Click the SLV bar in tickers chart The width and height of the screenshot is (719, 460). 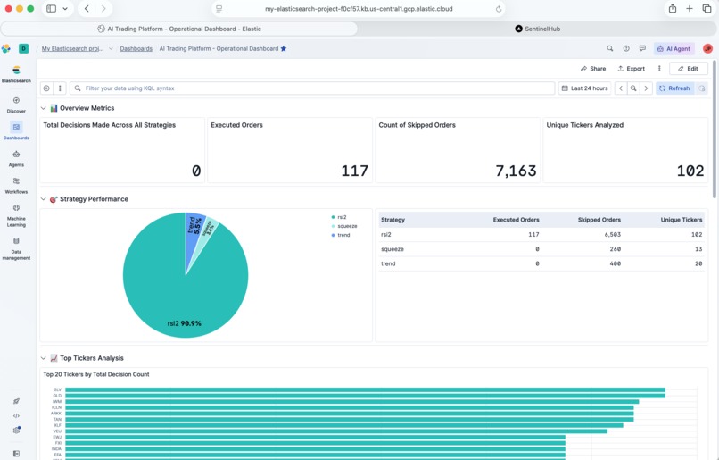(365, 389)
